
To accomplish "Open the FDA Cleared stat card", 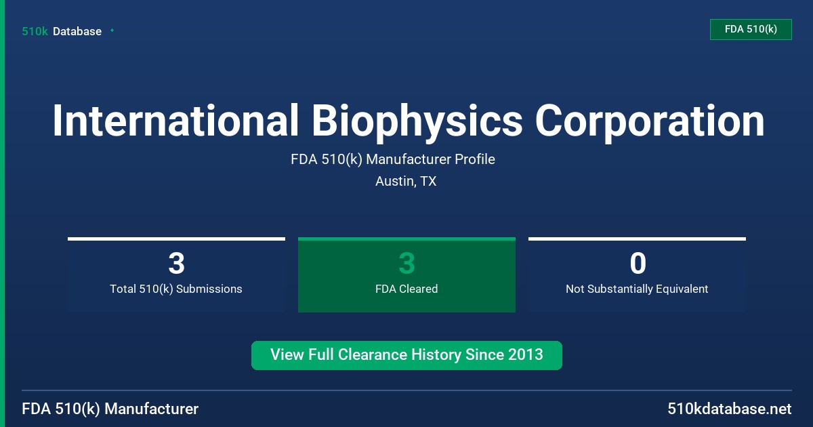I will click(x=406, y=274).
